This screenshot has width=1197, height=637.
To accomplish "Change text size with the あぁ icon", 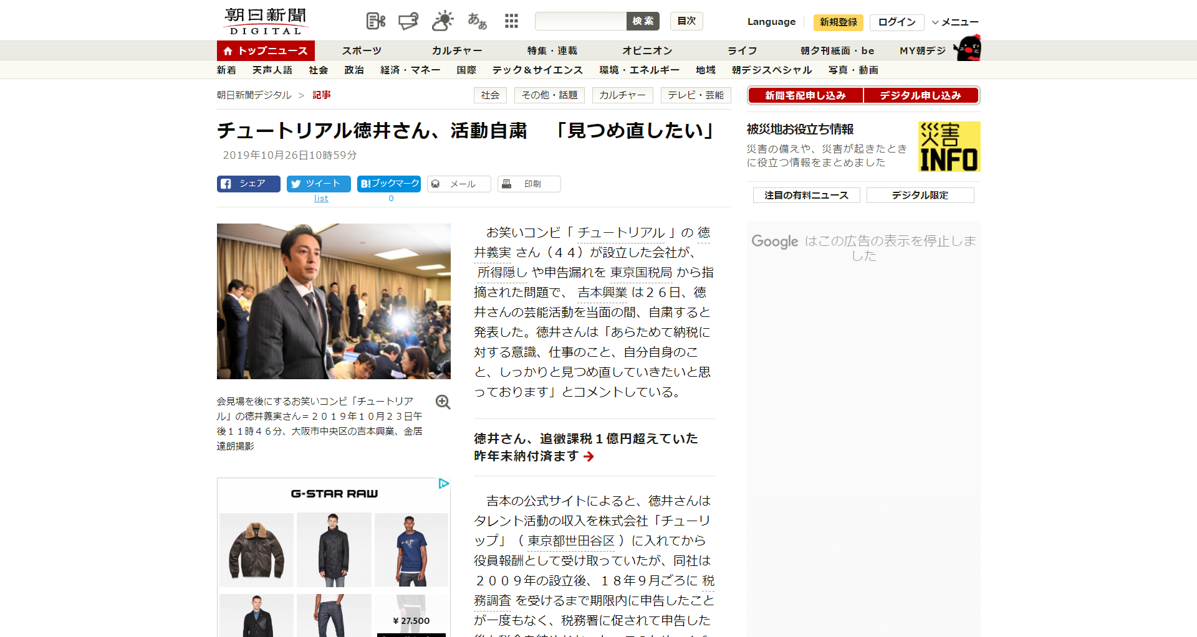I will click(x=477, y=21).
